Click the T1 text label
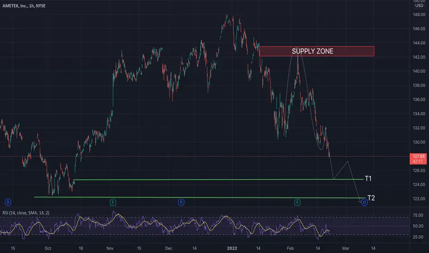 click(368, 178)
